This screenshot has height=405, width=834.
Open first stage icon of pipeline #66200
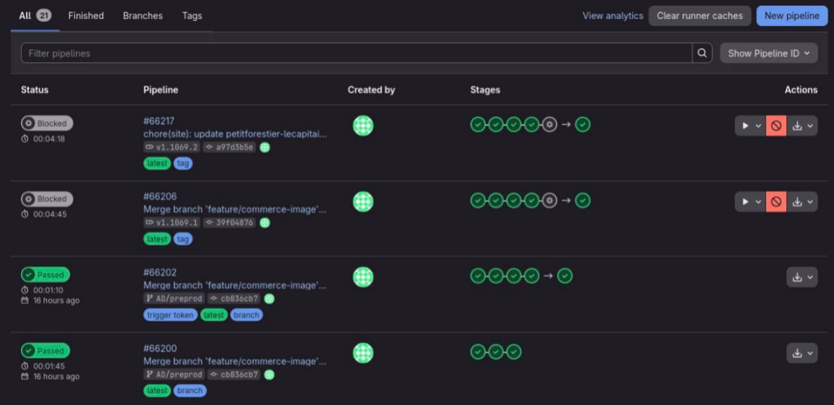(x=478, y=352)
